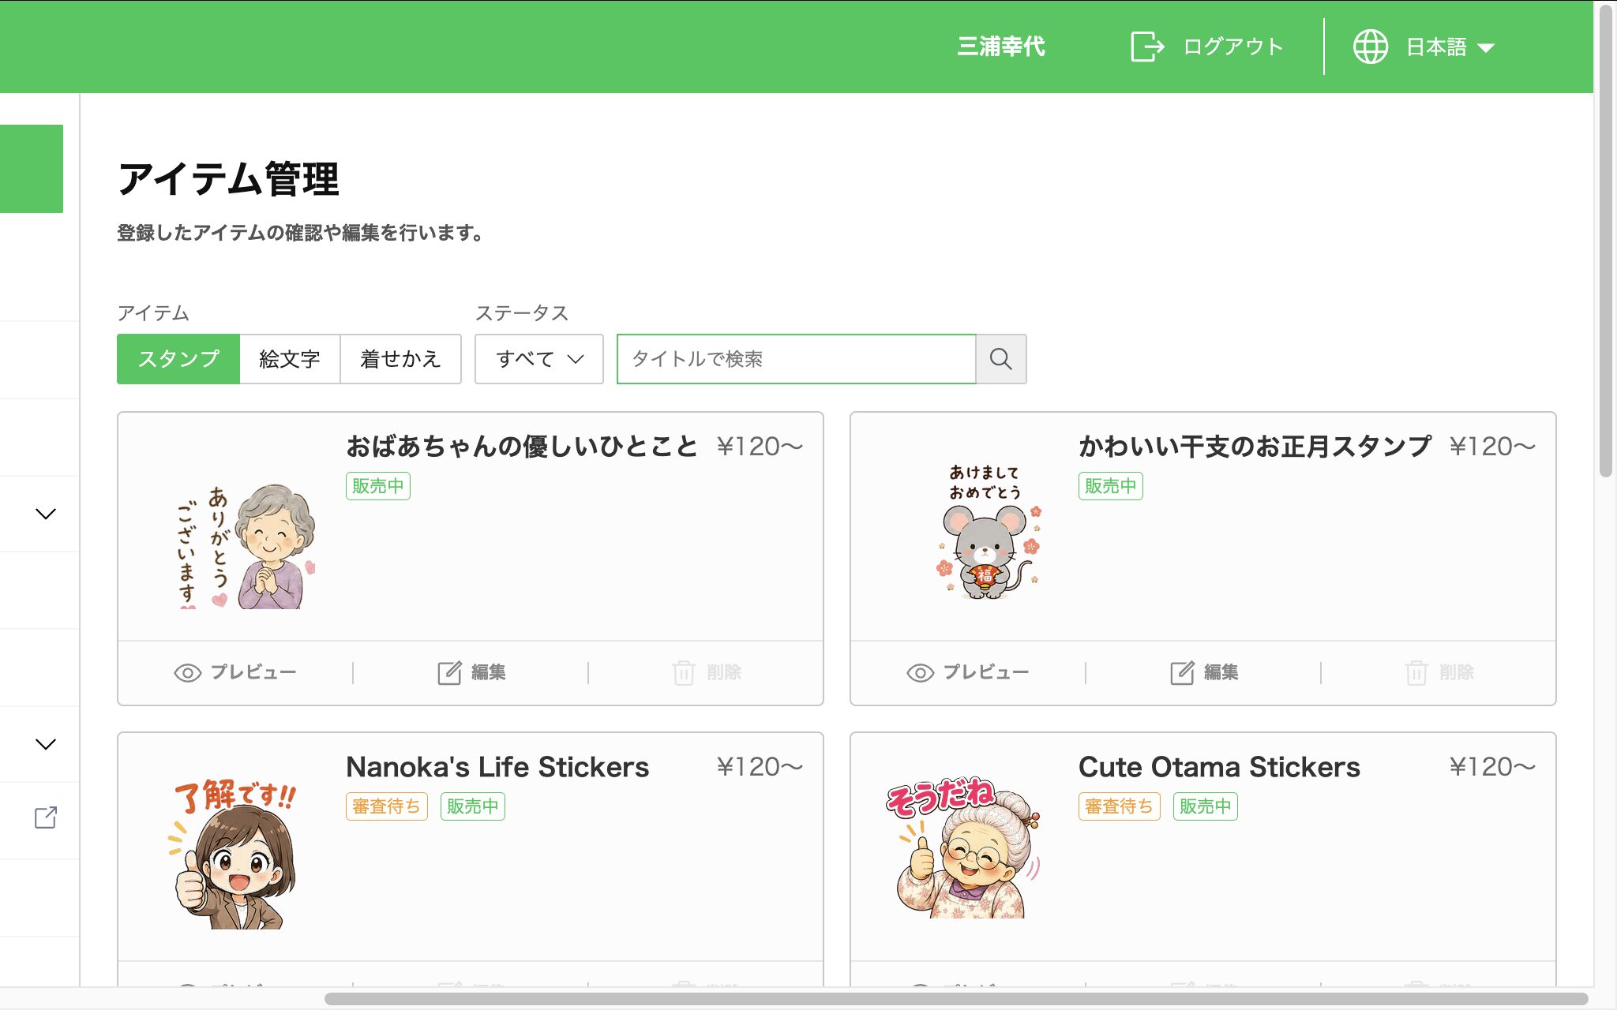Switch to the 着せかえ tab
1617x1010 pixels.
tap(400, 359)
